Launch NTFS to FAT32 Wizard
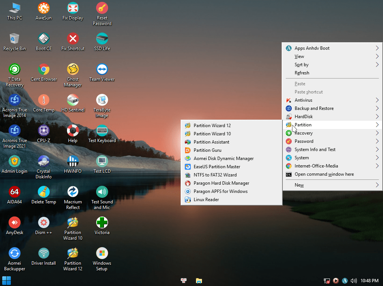 pos(232,175)
